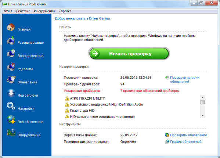Select HID-совместимое устройство управления entry
The height and width of the screenshot is (158, 220).
(x=102, y=116)
